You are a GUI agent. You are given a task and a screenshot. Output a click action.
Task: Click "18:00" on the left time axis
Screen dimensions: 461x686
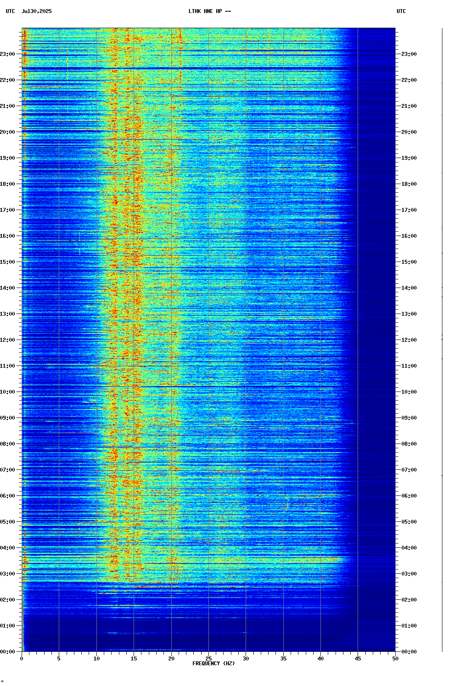pos(7,184)
